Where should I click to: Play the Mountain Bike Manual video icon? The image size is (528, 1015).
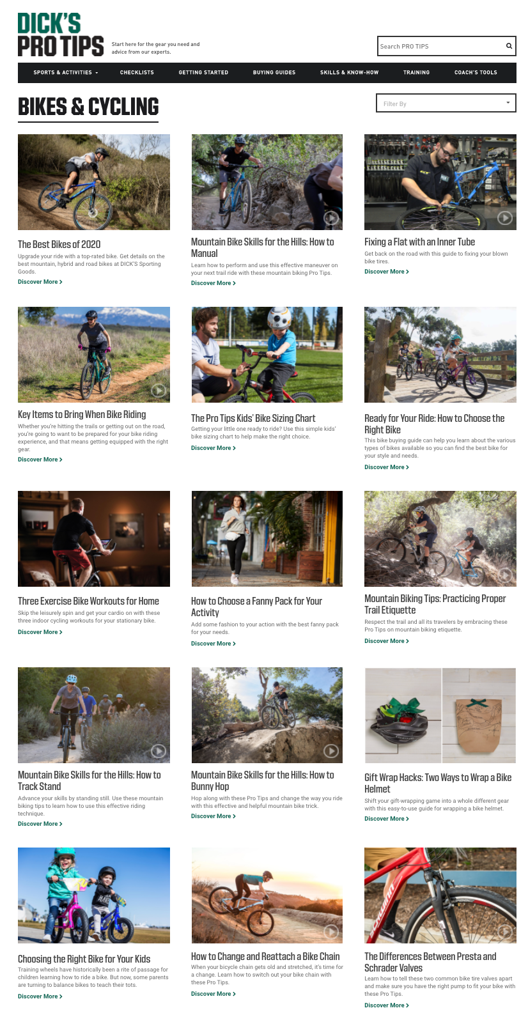click(x=331, y=218)
